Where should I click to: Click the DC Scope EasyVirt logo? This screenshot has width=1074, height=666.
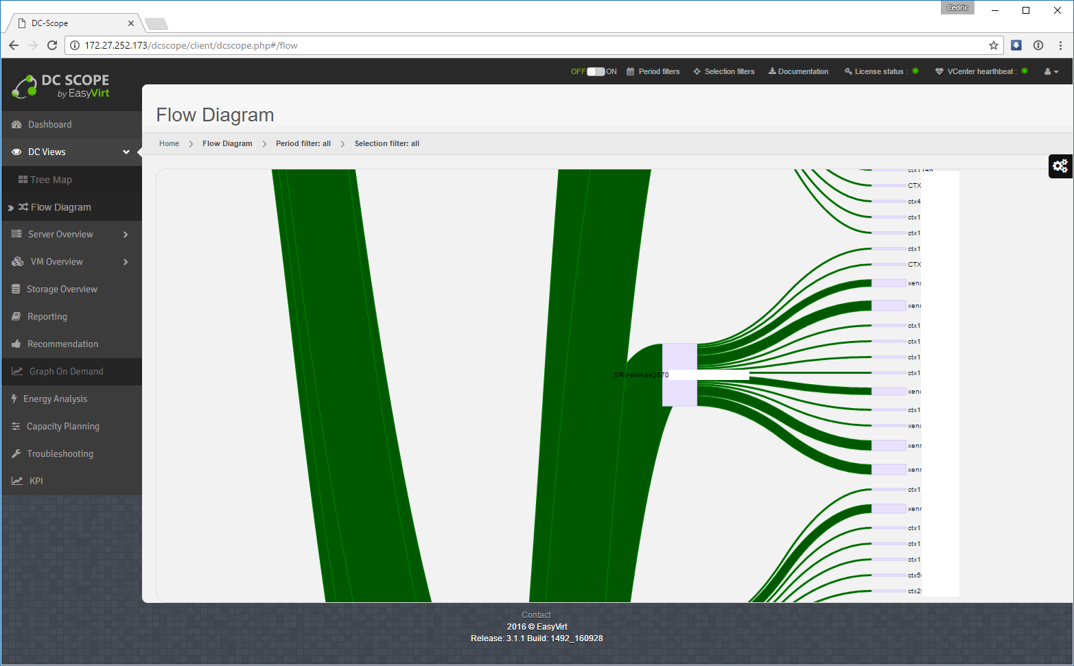(x=60, y=86)
